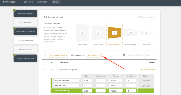Click the Format column header

tap(116, 76)
